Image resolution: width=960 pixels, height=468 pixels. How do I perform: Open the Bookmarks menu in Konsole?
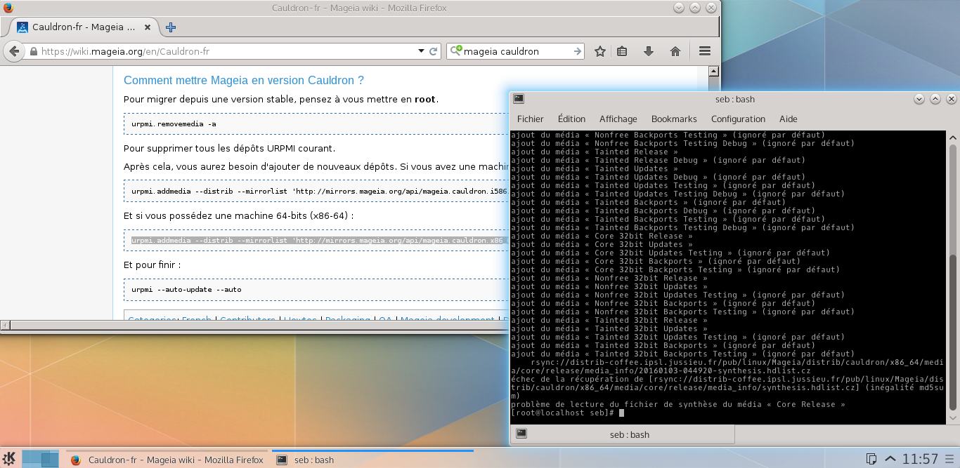(x=674, y=119)
